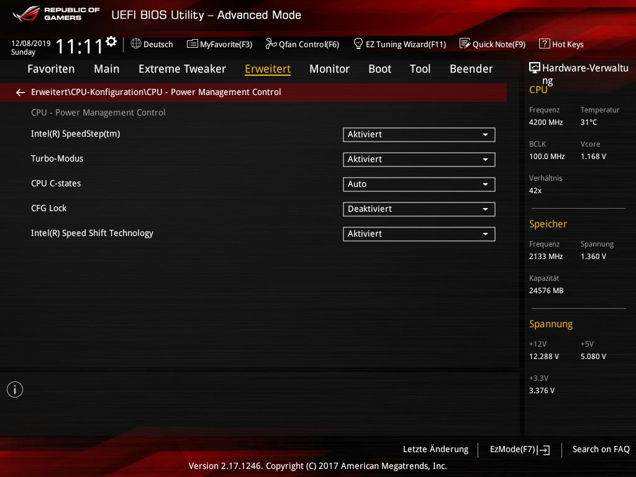Click the Hardware-Verwaltung monitor icon
This screenshot has height=477, width=636.
(535, 68)
